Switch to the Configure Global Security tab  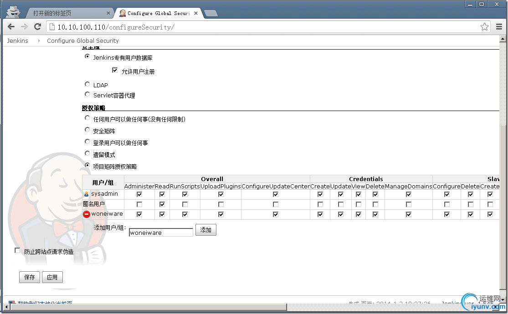(x=159, y=13)
